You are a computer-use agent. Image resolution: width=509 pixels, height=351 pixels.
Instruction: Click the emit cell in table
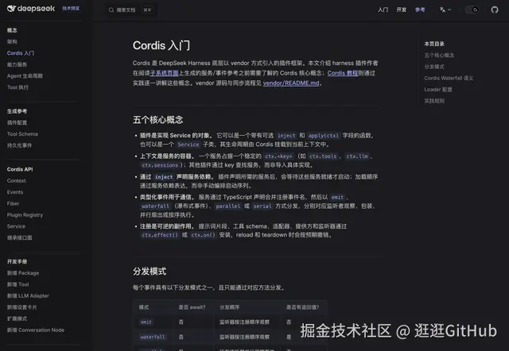click(146, 322)
